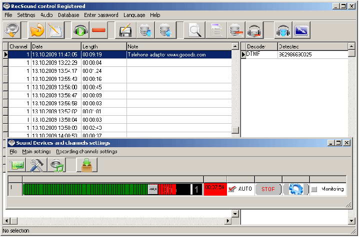Screen dimensions: 359x237
Task: Select the recording dated 13.10.2009 13:56:47
Action: tap(120, 95)
